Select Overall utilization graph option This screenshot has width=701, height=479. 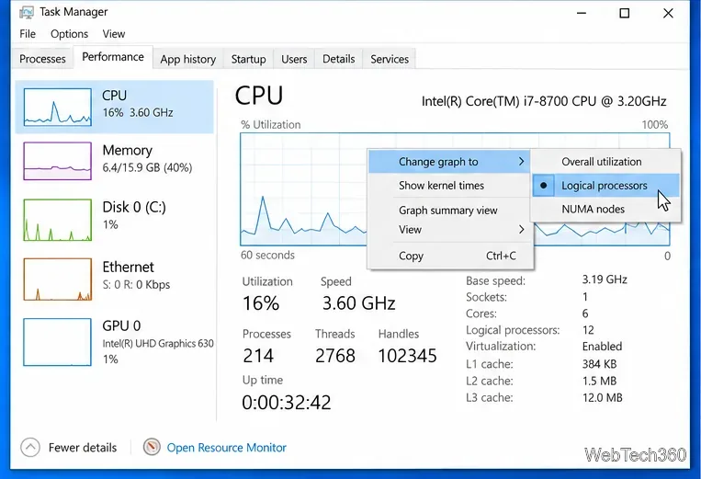point(606,162)
